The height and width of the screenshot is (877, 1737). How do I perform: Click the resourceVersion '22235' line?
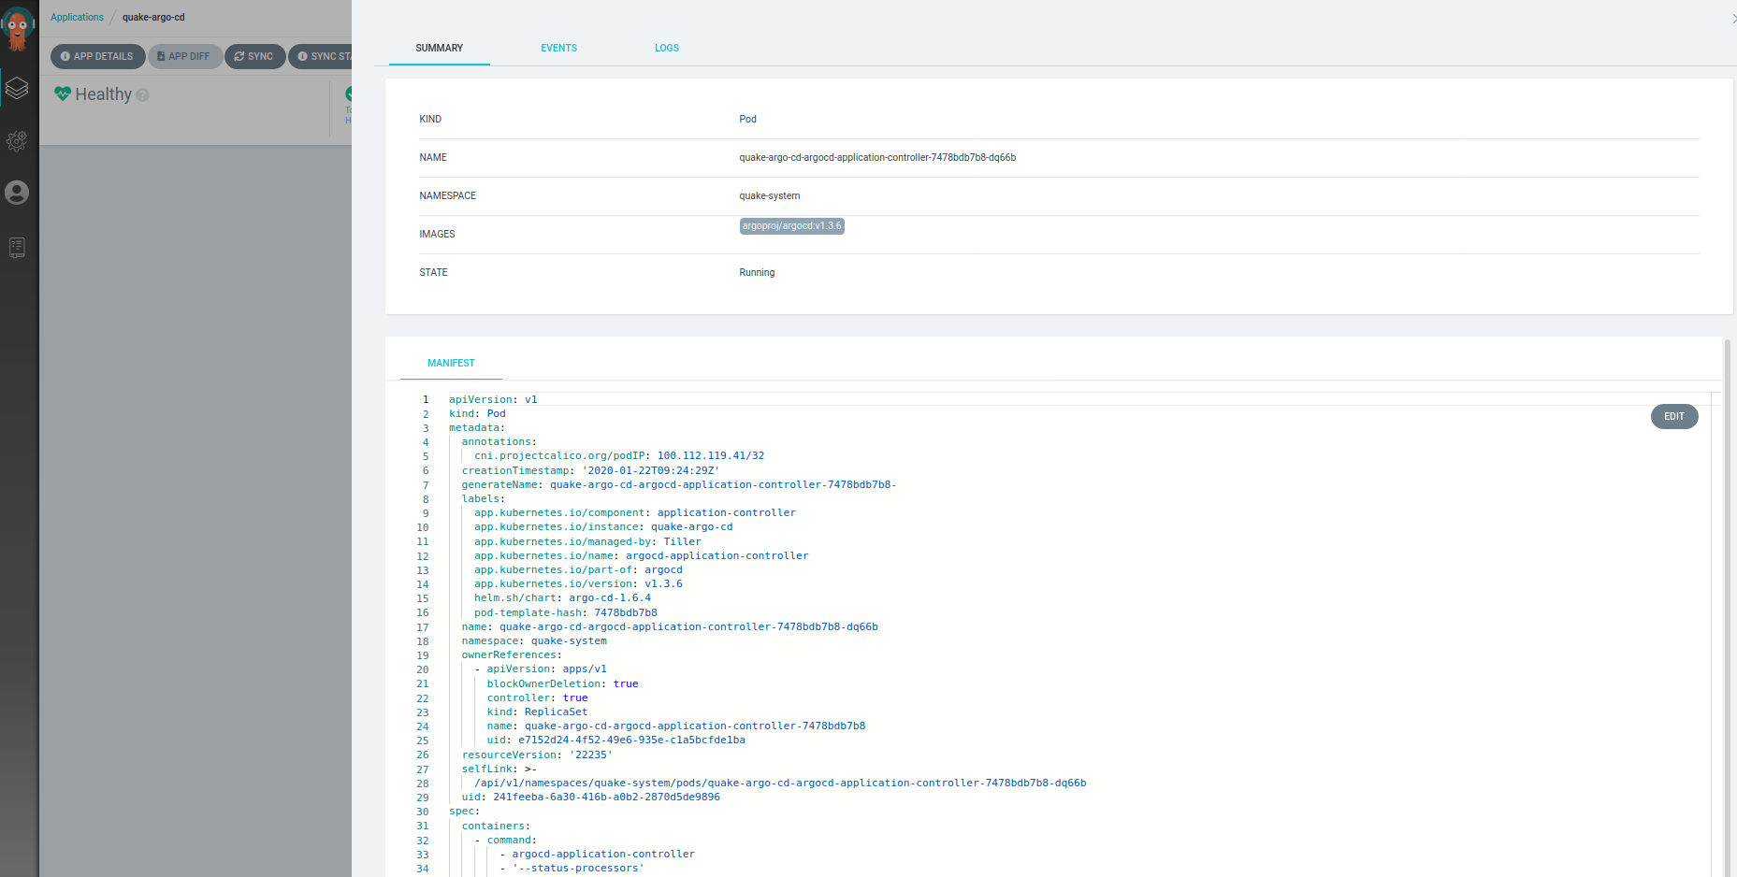tap(537, 755)
